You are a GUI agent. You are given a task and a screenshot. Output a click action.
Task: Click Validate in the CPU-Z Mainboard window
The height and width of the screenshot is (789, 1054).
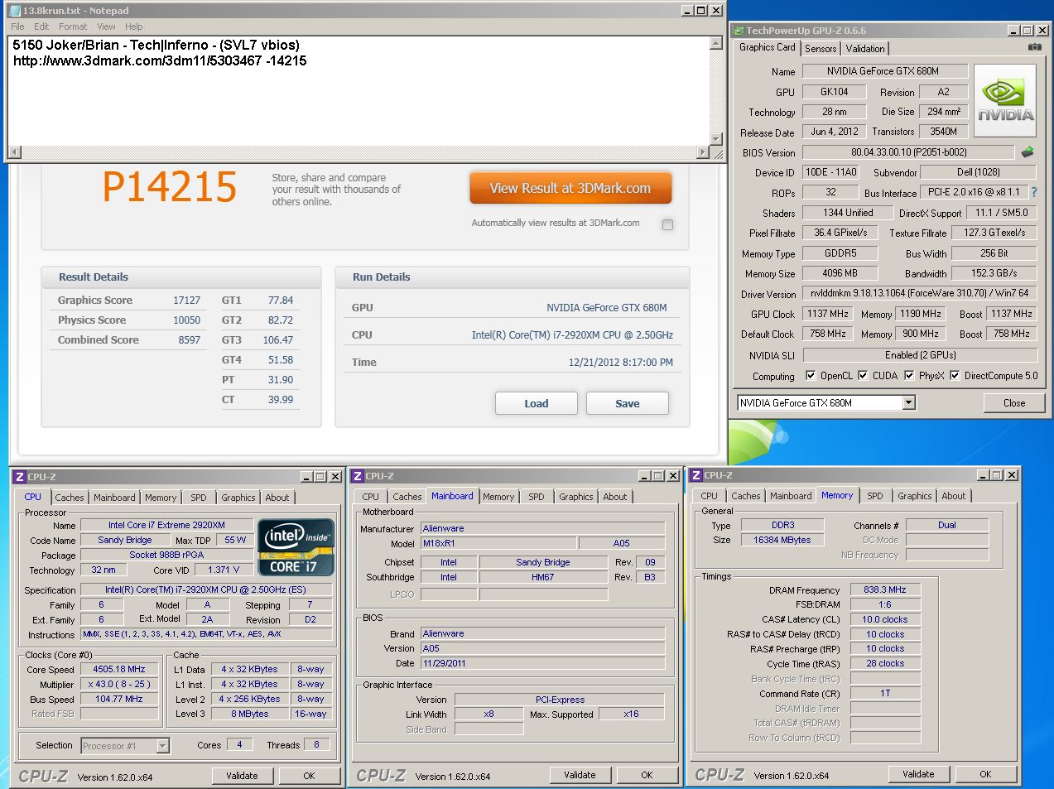pyautogui.click(x=580, y=775)
